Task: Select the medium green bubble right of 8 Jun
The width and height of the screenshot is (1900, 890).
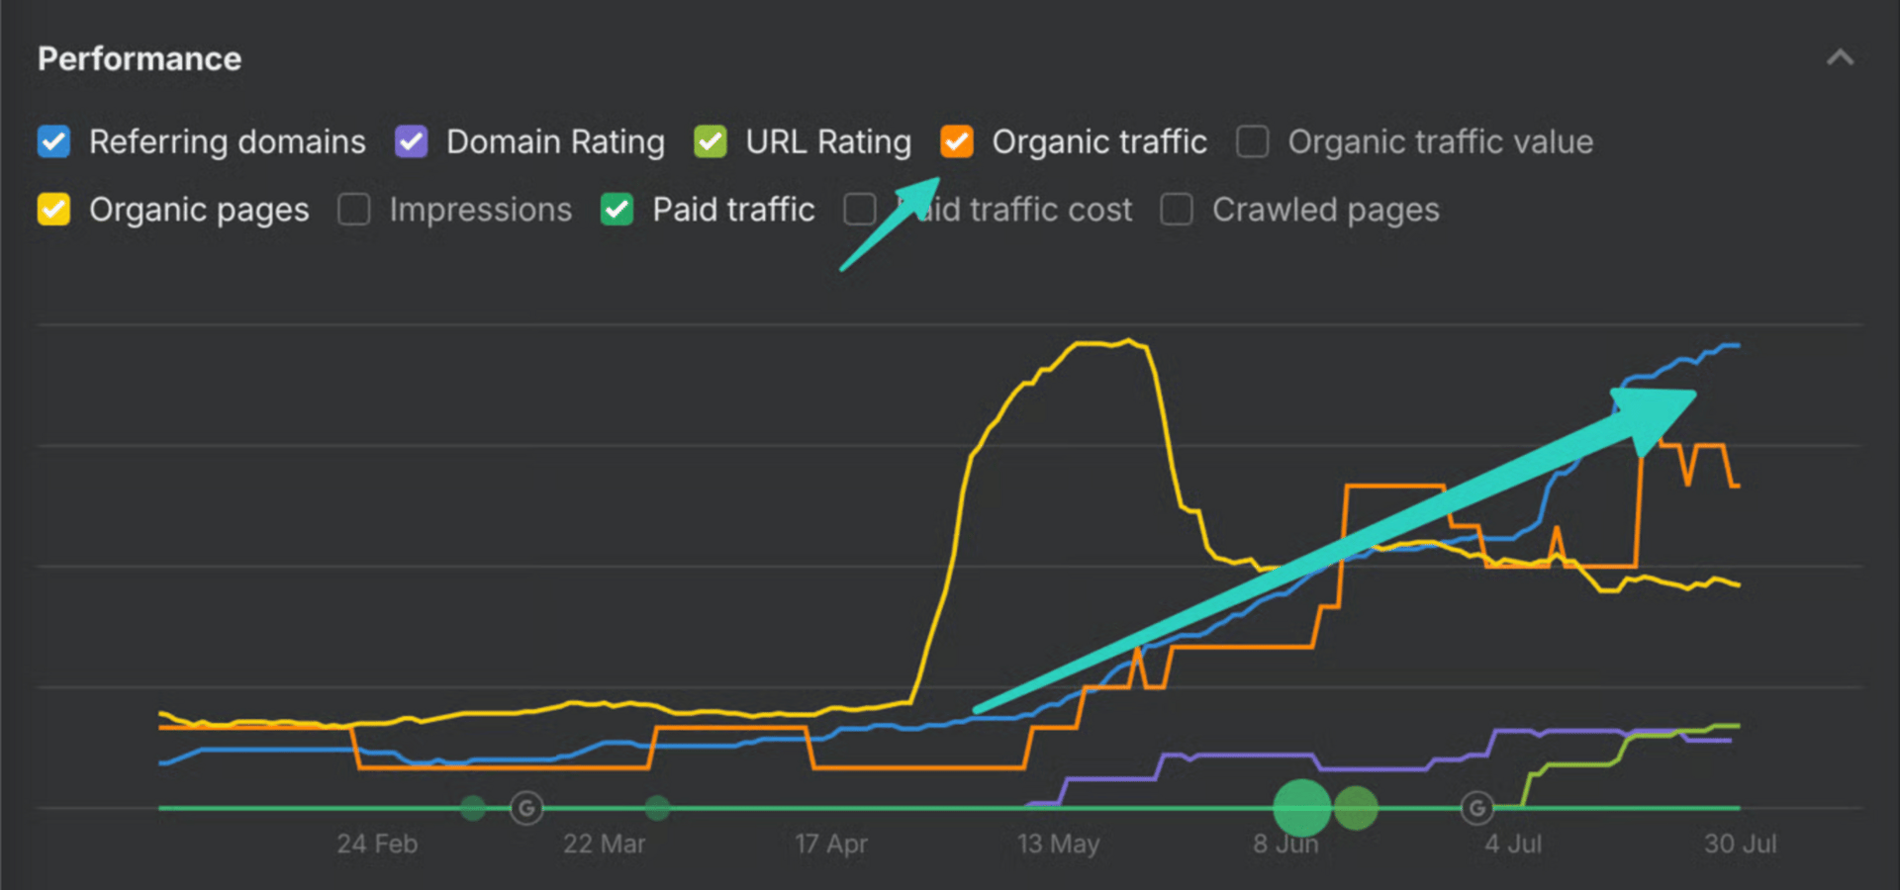Action: pos(1356,808)
